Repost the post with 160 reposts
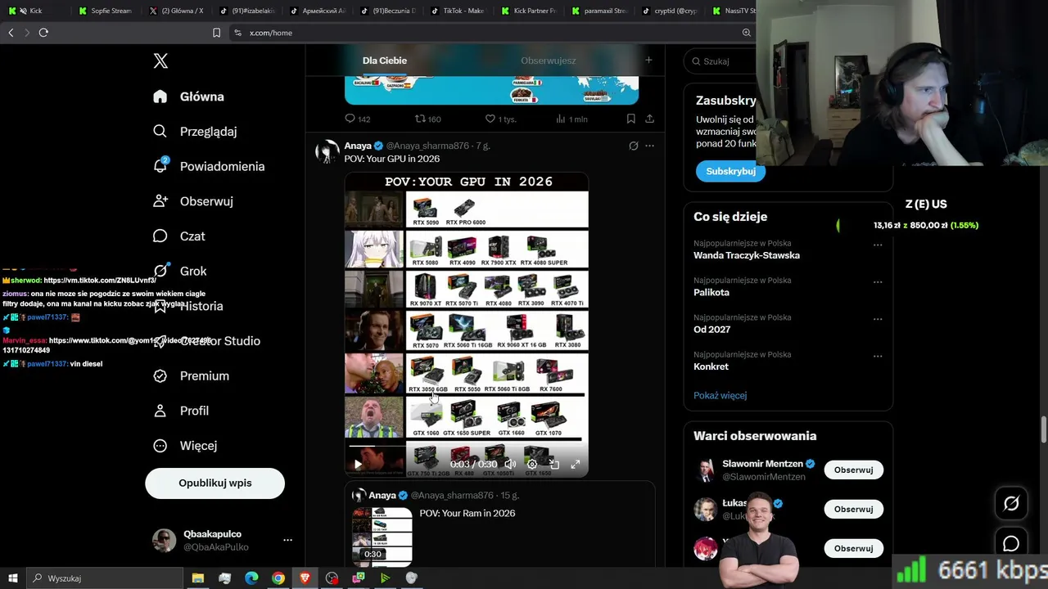The image size is (1048, 589). click(427, 119)
